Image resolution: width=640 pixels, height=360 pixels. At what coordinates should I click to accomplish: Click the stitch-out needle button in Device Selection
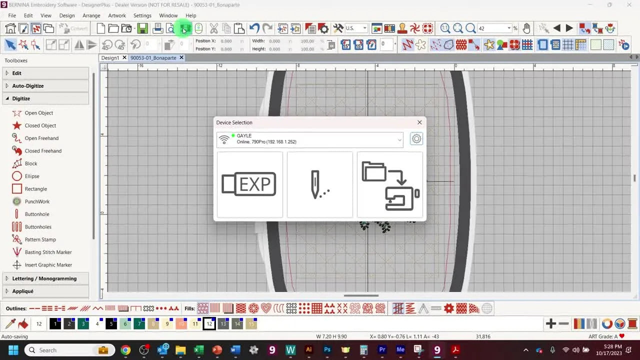[320, 184]
